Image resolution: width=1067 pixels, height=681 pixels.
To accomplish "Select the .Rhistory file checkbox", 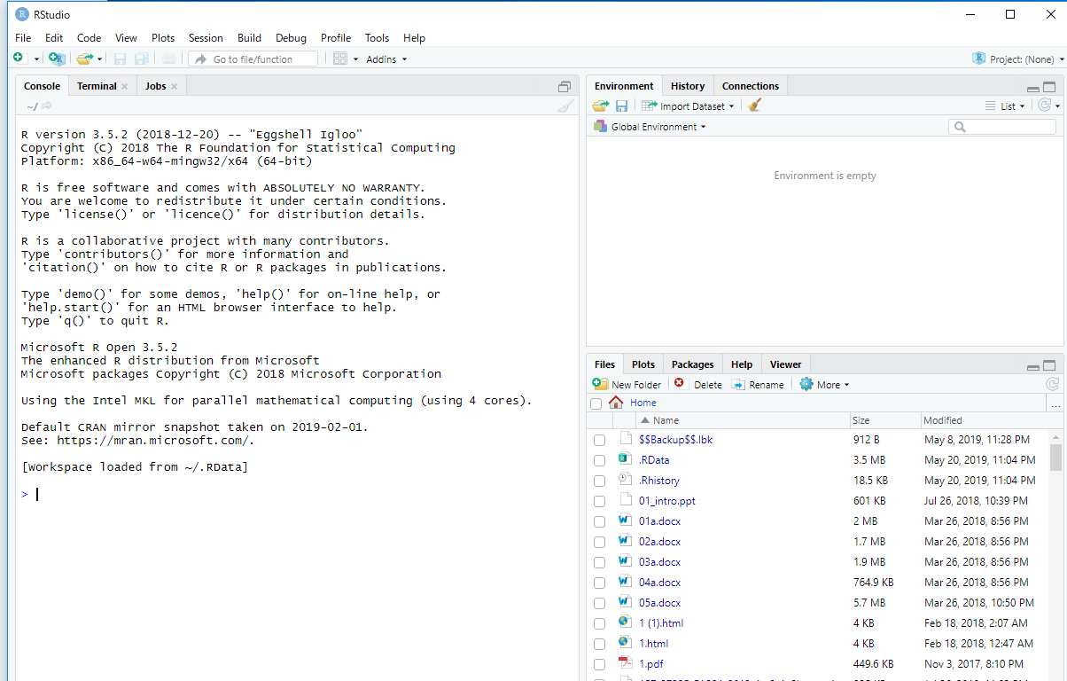I will click(600, 481).
